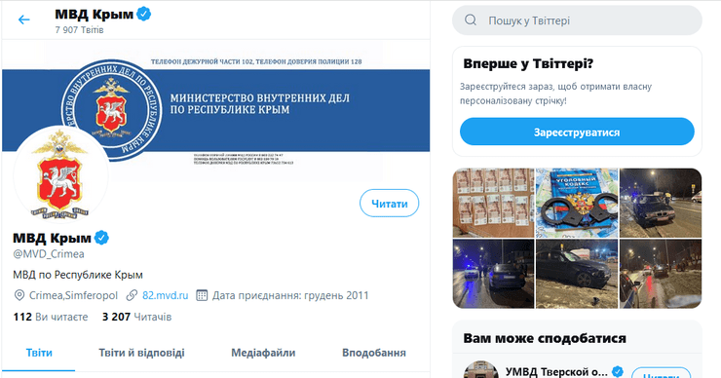
Task: Click the Вперше у Твіттері? heading
Action: click(528, 63)
